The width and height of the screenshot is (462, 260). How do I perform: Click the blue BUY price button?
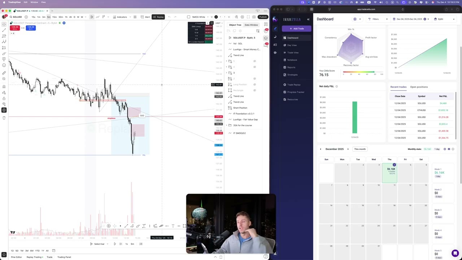[x=31, y=28]
